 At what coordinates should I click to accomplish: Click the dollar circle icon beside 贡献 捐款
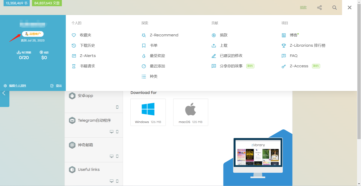[214, 35]
